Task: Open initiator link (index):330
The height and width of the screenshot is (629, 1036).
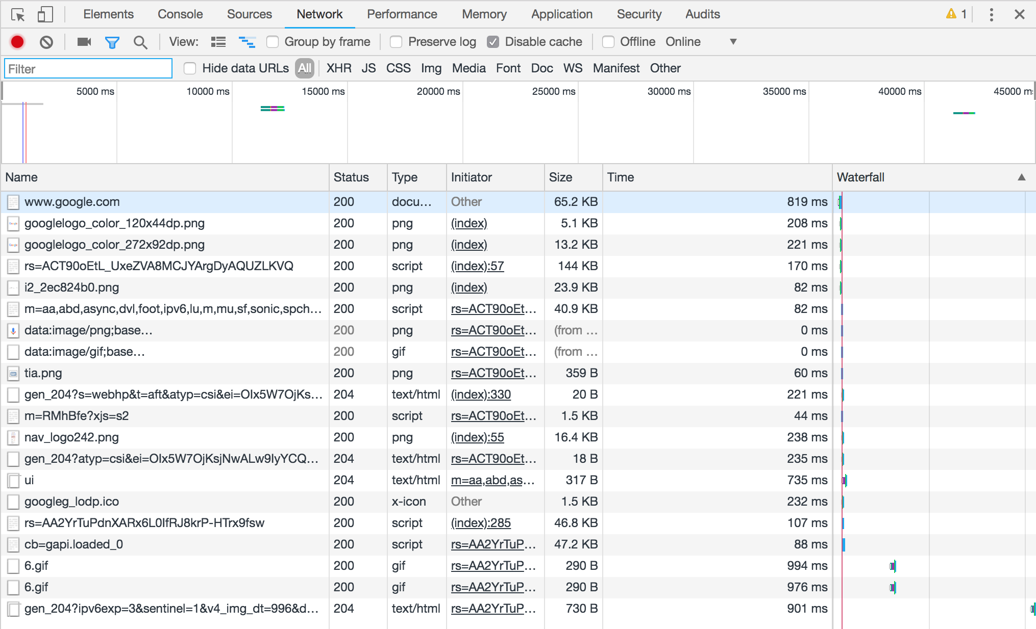Action: pos(481,395)
